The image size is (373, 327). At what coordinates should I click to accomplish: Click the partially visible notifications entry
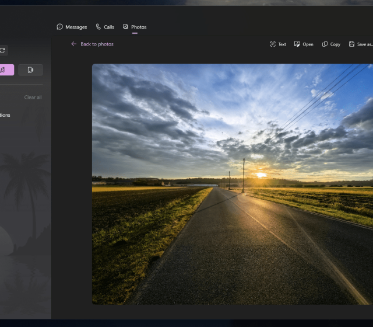(x=5, y=115)
